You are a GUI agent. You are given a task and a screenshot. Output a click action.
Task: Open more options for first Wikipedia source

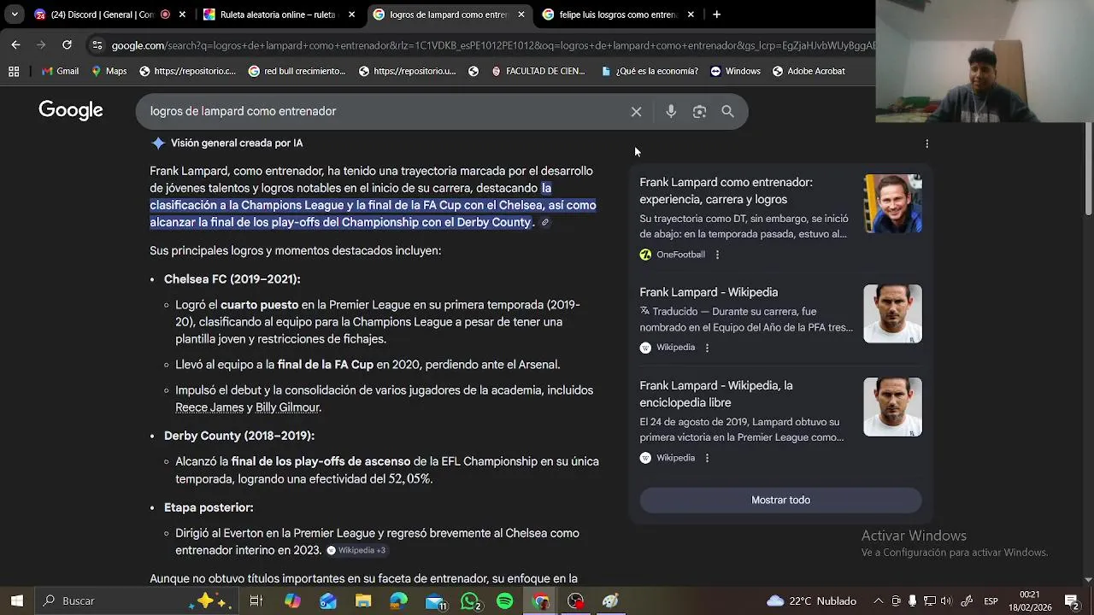point(707,348)
